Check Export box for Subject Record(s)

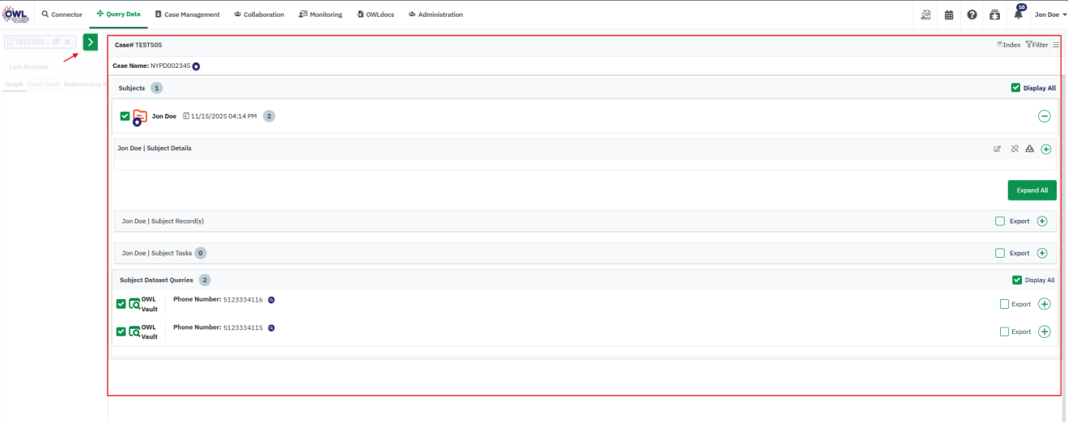point(1000,221)
